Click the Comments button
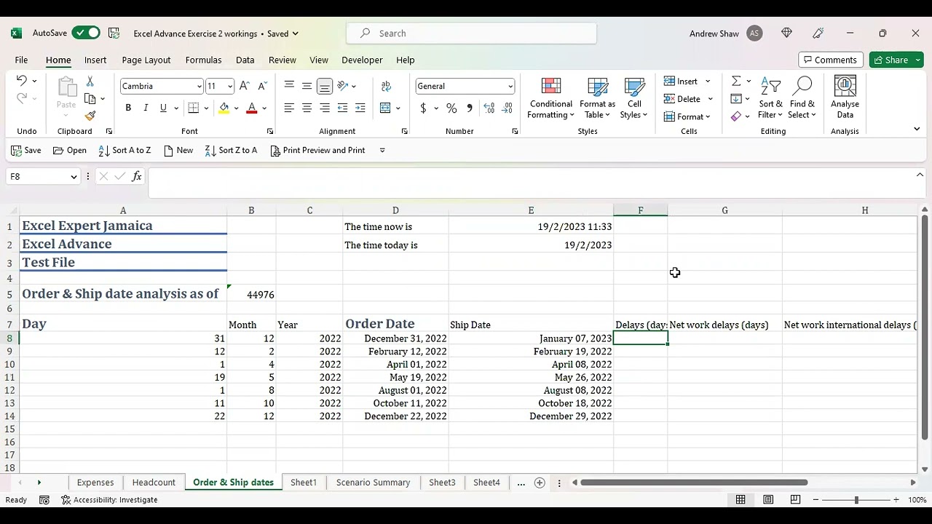This screenshot has width=932, height=524. [x=831, y=60]
